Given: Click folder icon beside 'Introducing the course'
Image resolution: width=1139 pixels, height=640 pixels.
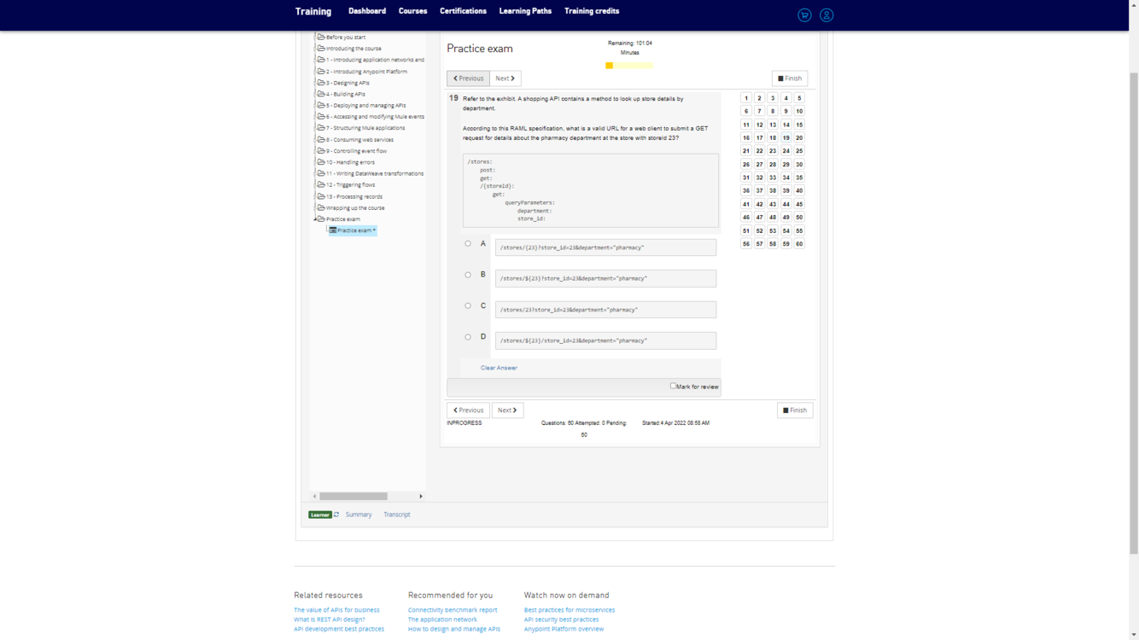Looking at the screenshot, I should point(321,49).
